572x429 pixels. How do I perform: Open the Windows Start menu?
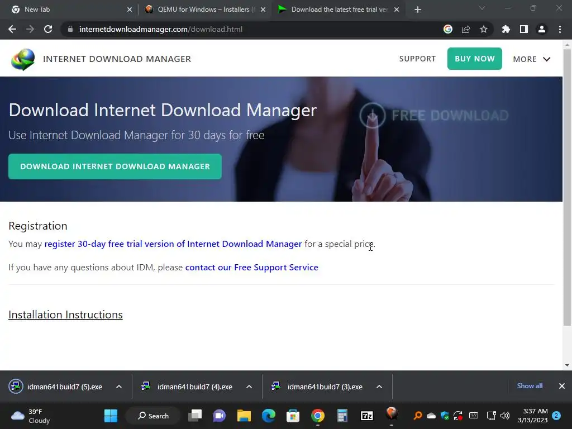click(x=111, y=416)
